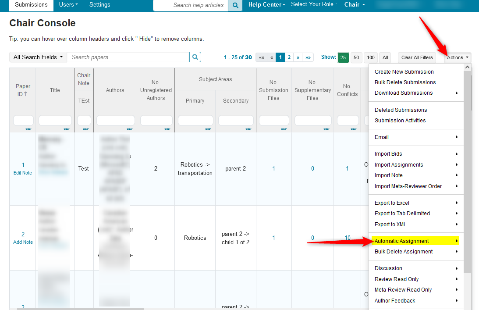Click the Search help articles field
This screenshot has width=479, height=310.
(191, 5)
